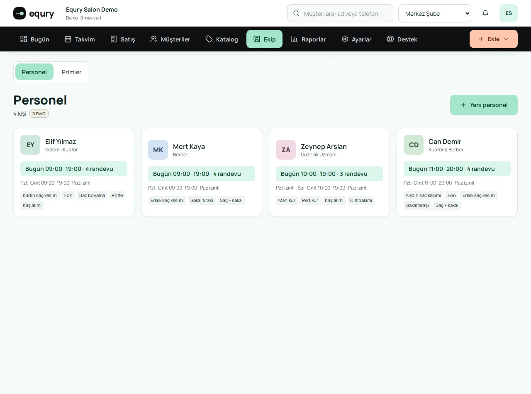Open Zeynep Arslan's ZA avatar card
This screenshot has height=394, width=531.
(x=286, y=150)
